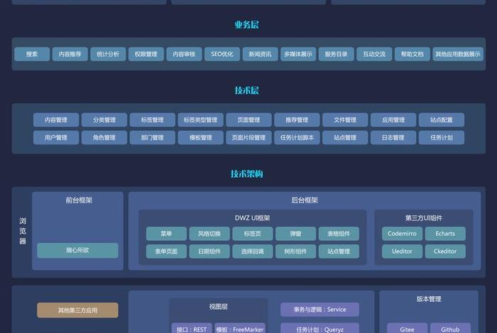497x333 pixels.
Task: Click the 版本管理 title
Action: (429, 299)
